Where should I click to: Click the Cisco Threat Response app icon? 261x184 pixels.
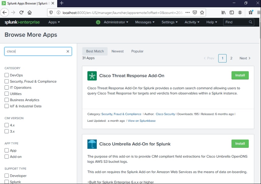click(x=92, y=76)
